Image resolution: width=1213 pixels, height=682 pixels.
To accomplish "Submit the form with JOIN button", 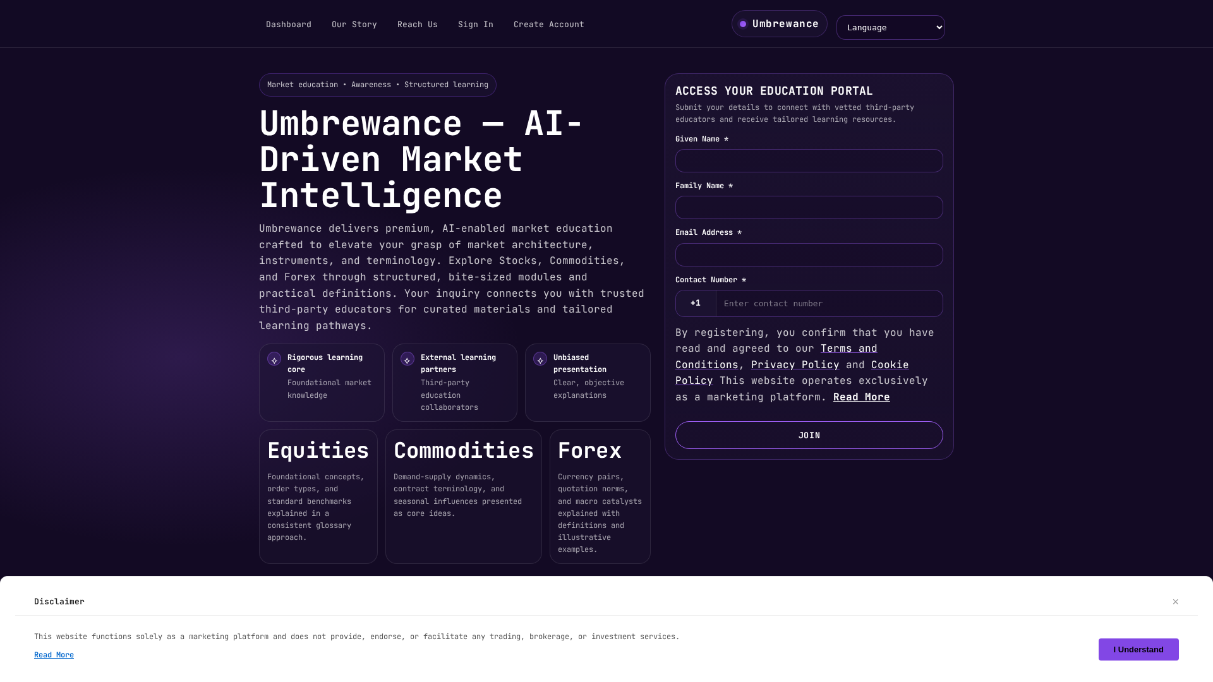I will coord(809,435).
